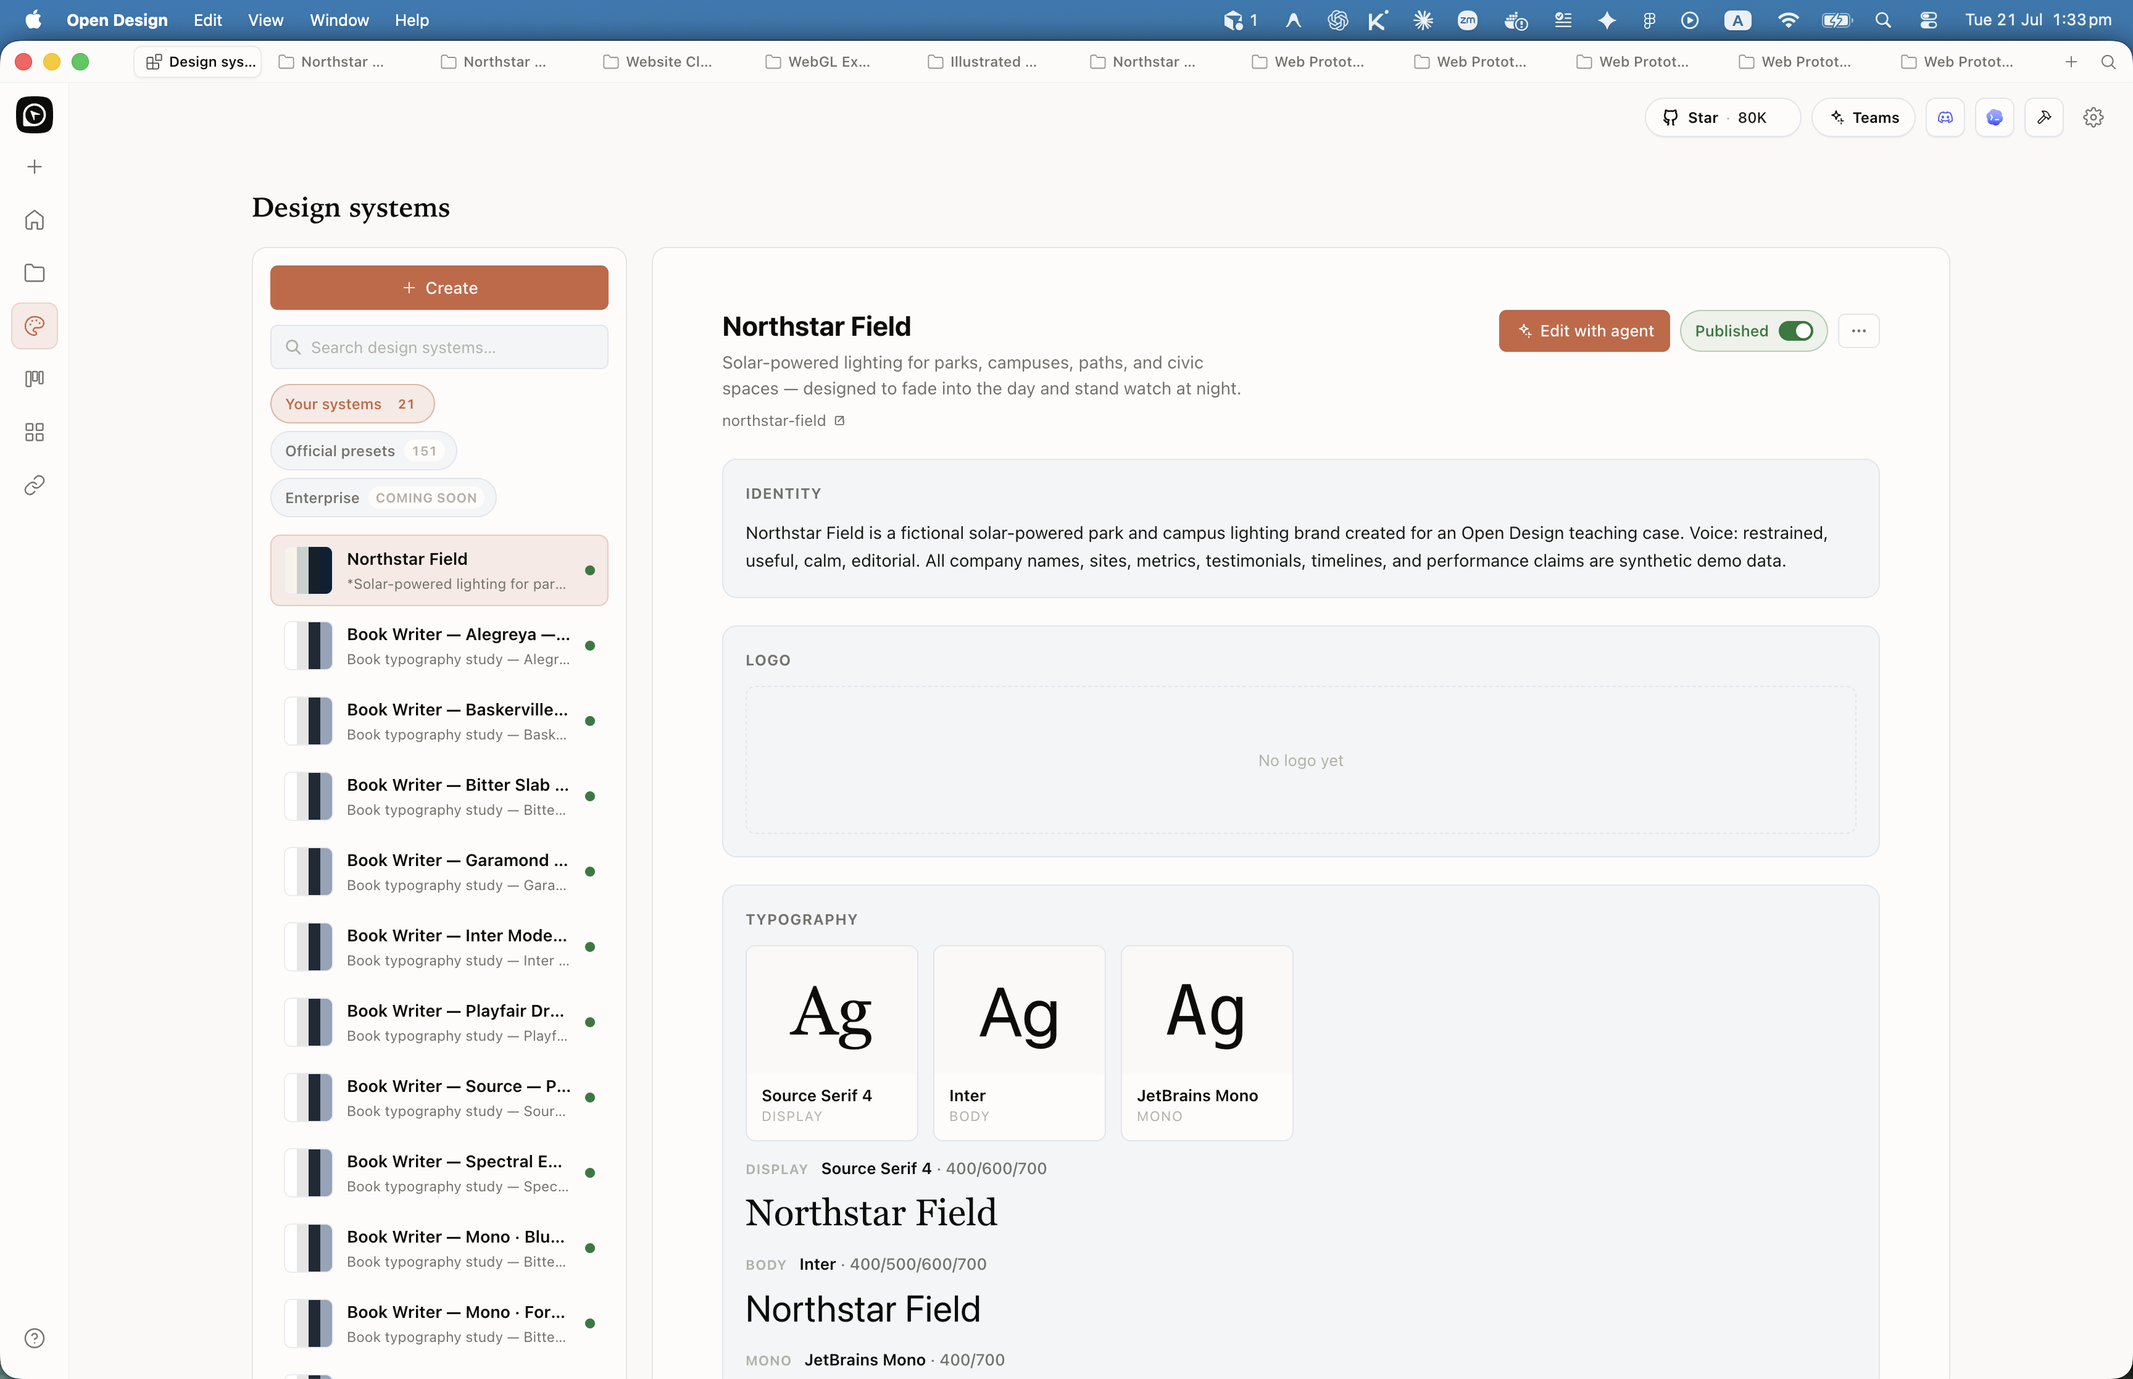Image resolution: width=2133 pixels, height=1379 pixels.
Task: Open the grid apps sidebar icon
Action: [x=34, y=433]
